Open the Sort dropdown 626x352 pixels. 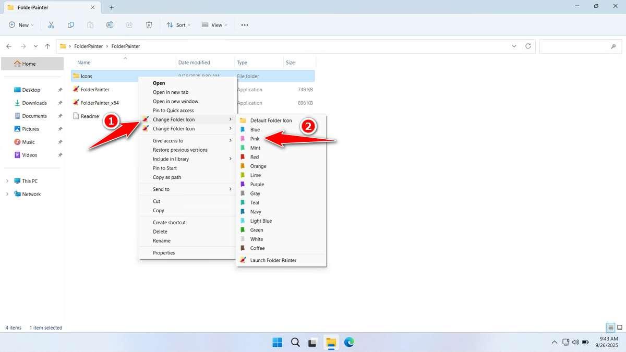(178, 25)
